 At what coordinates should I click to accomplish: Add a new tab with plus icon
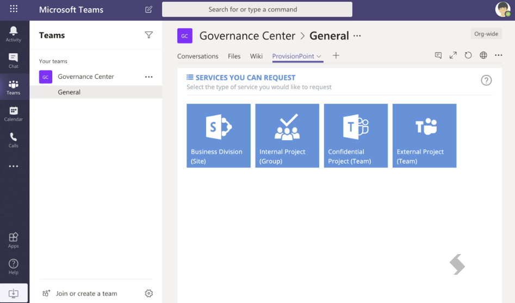tap(336, 55)
